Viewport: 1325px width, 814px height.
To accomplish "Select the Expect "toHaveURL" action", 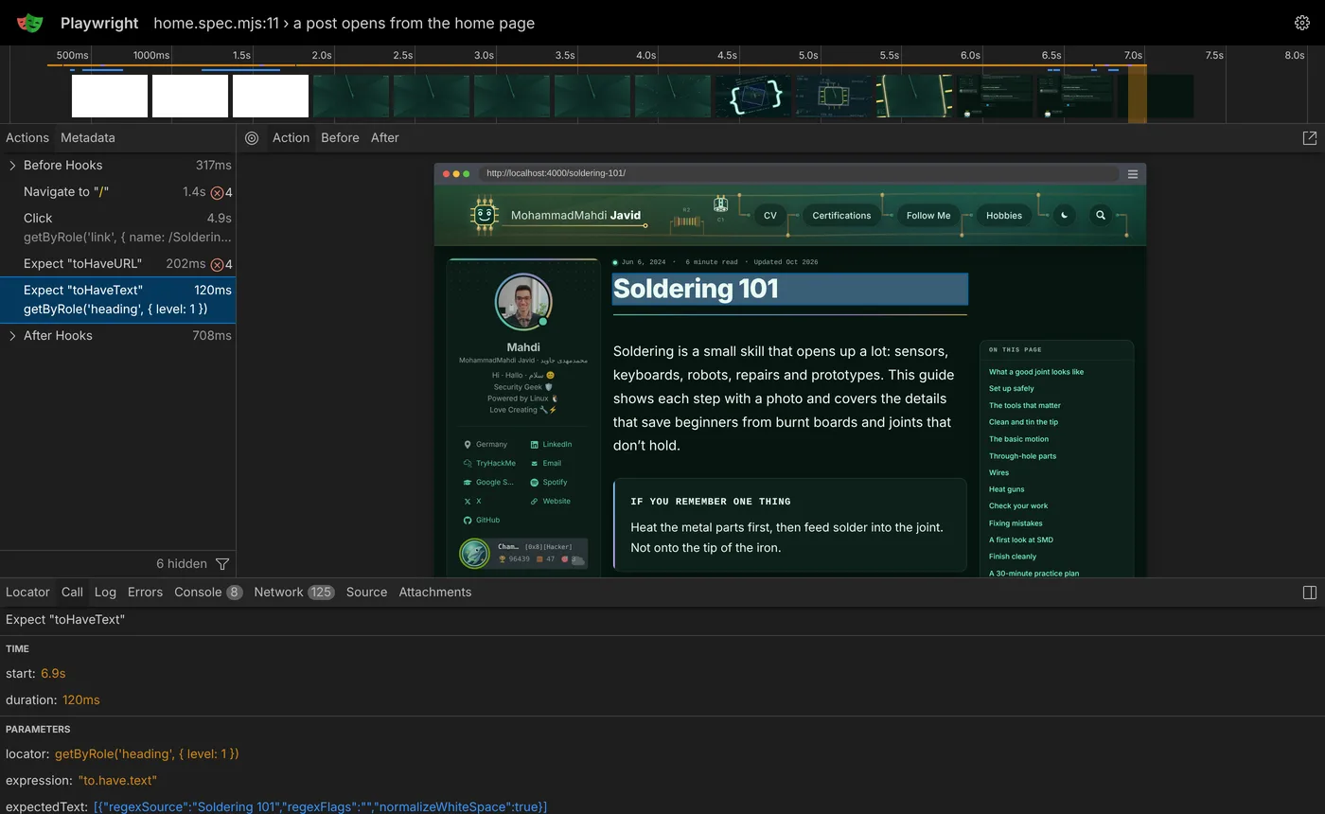I will [x=117, y=264].
